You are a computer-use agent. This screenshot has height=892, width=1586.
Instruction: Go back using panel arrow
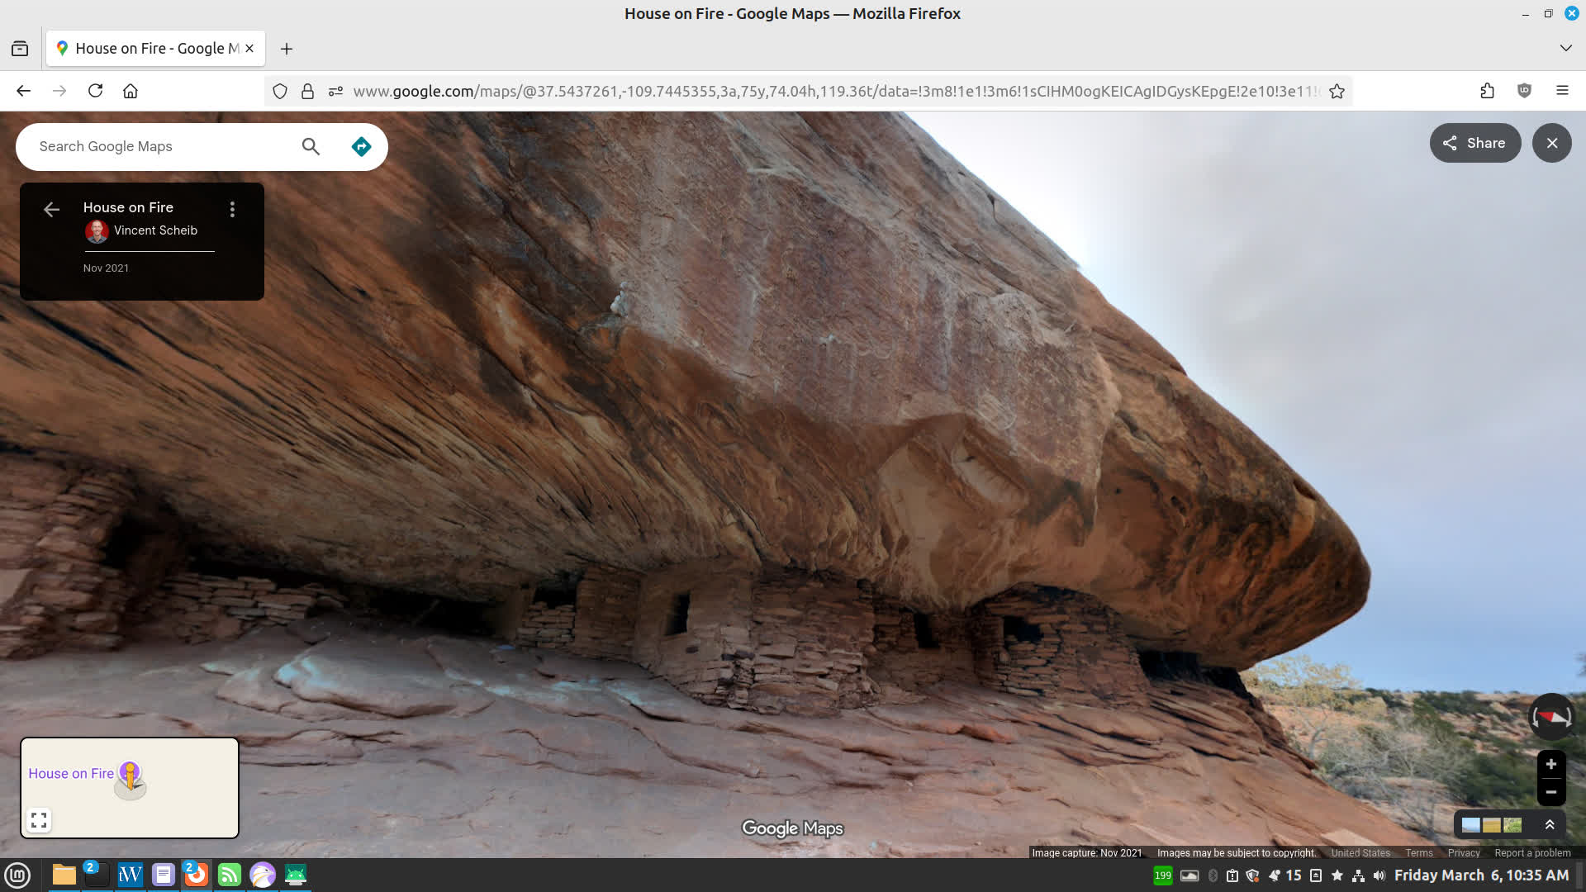tap(51, 210)
